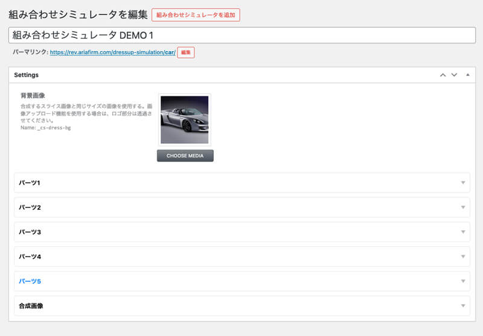The width and height of the screenshot is (483, 336).
Task: Expand the パーツ5 section arrow
Action: (463, 281)
